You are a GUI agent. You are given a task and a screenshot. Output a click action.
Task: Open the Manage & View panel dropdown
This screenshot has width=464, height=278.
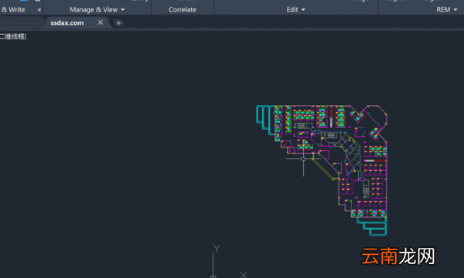point(97,10)
